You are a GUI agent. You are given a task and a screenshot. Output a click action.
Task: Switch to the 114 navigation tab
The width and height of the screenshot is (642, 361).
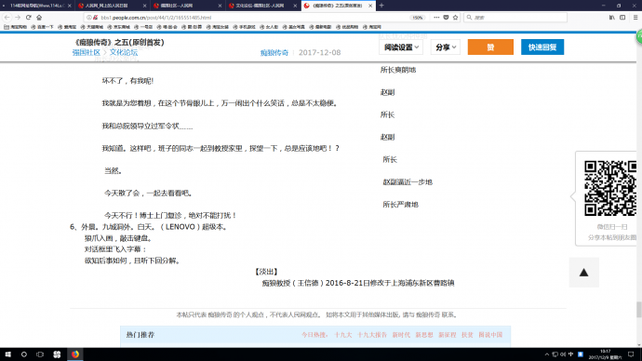pos(37,6)
